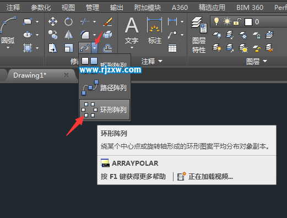The image size is (287, 218).
Task: Click the Table tool icon
Action: click(172, 48)
